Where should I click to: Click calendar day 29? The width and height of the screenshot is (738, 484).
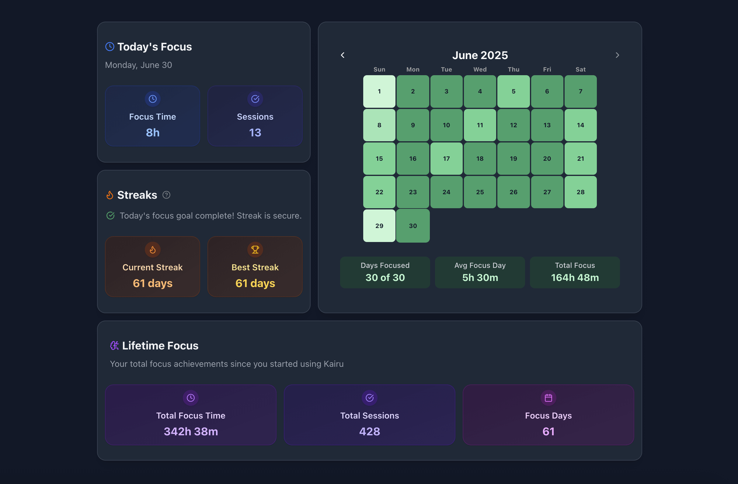pyautogui.click(x=379, y=226)
